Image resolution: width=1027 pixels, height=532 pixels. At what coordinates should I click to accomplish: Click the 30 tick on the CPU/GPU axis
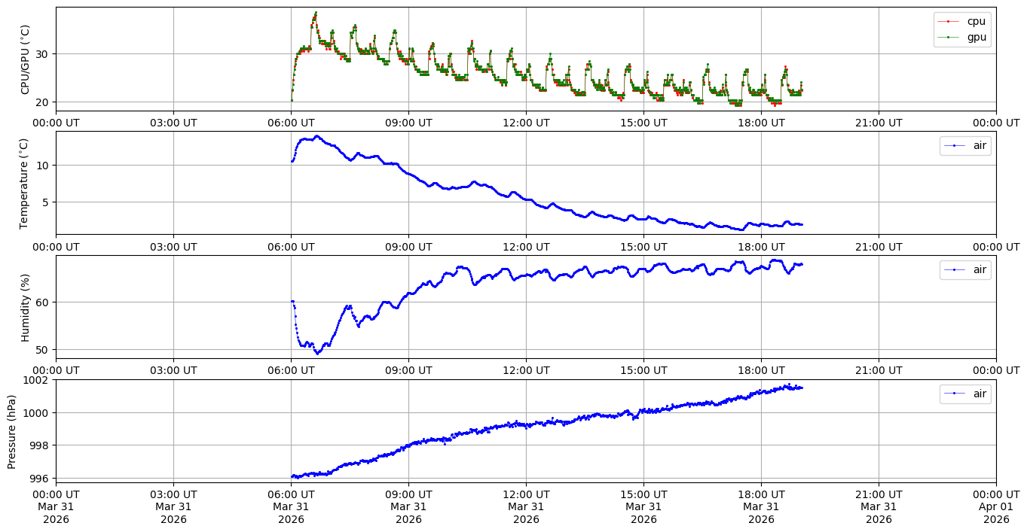point(43,54)
